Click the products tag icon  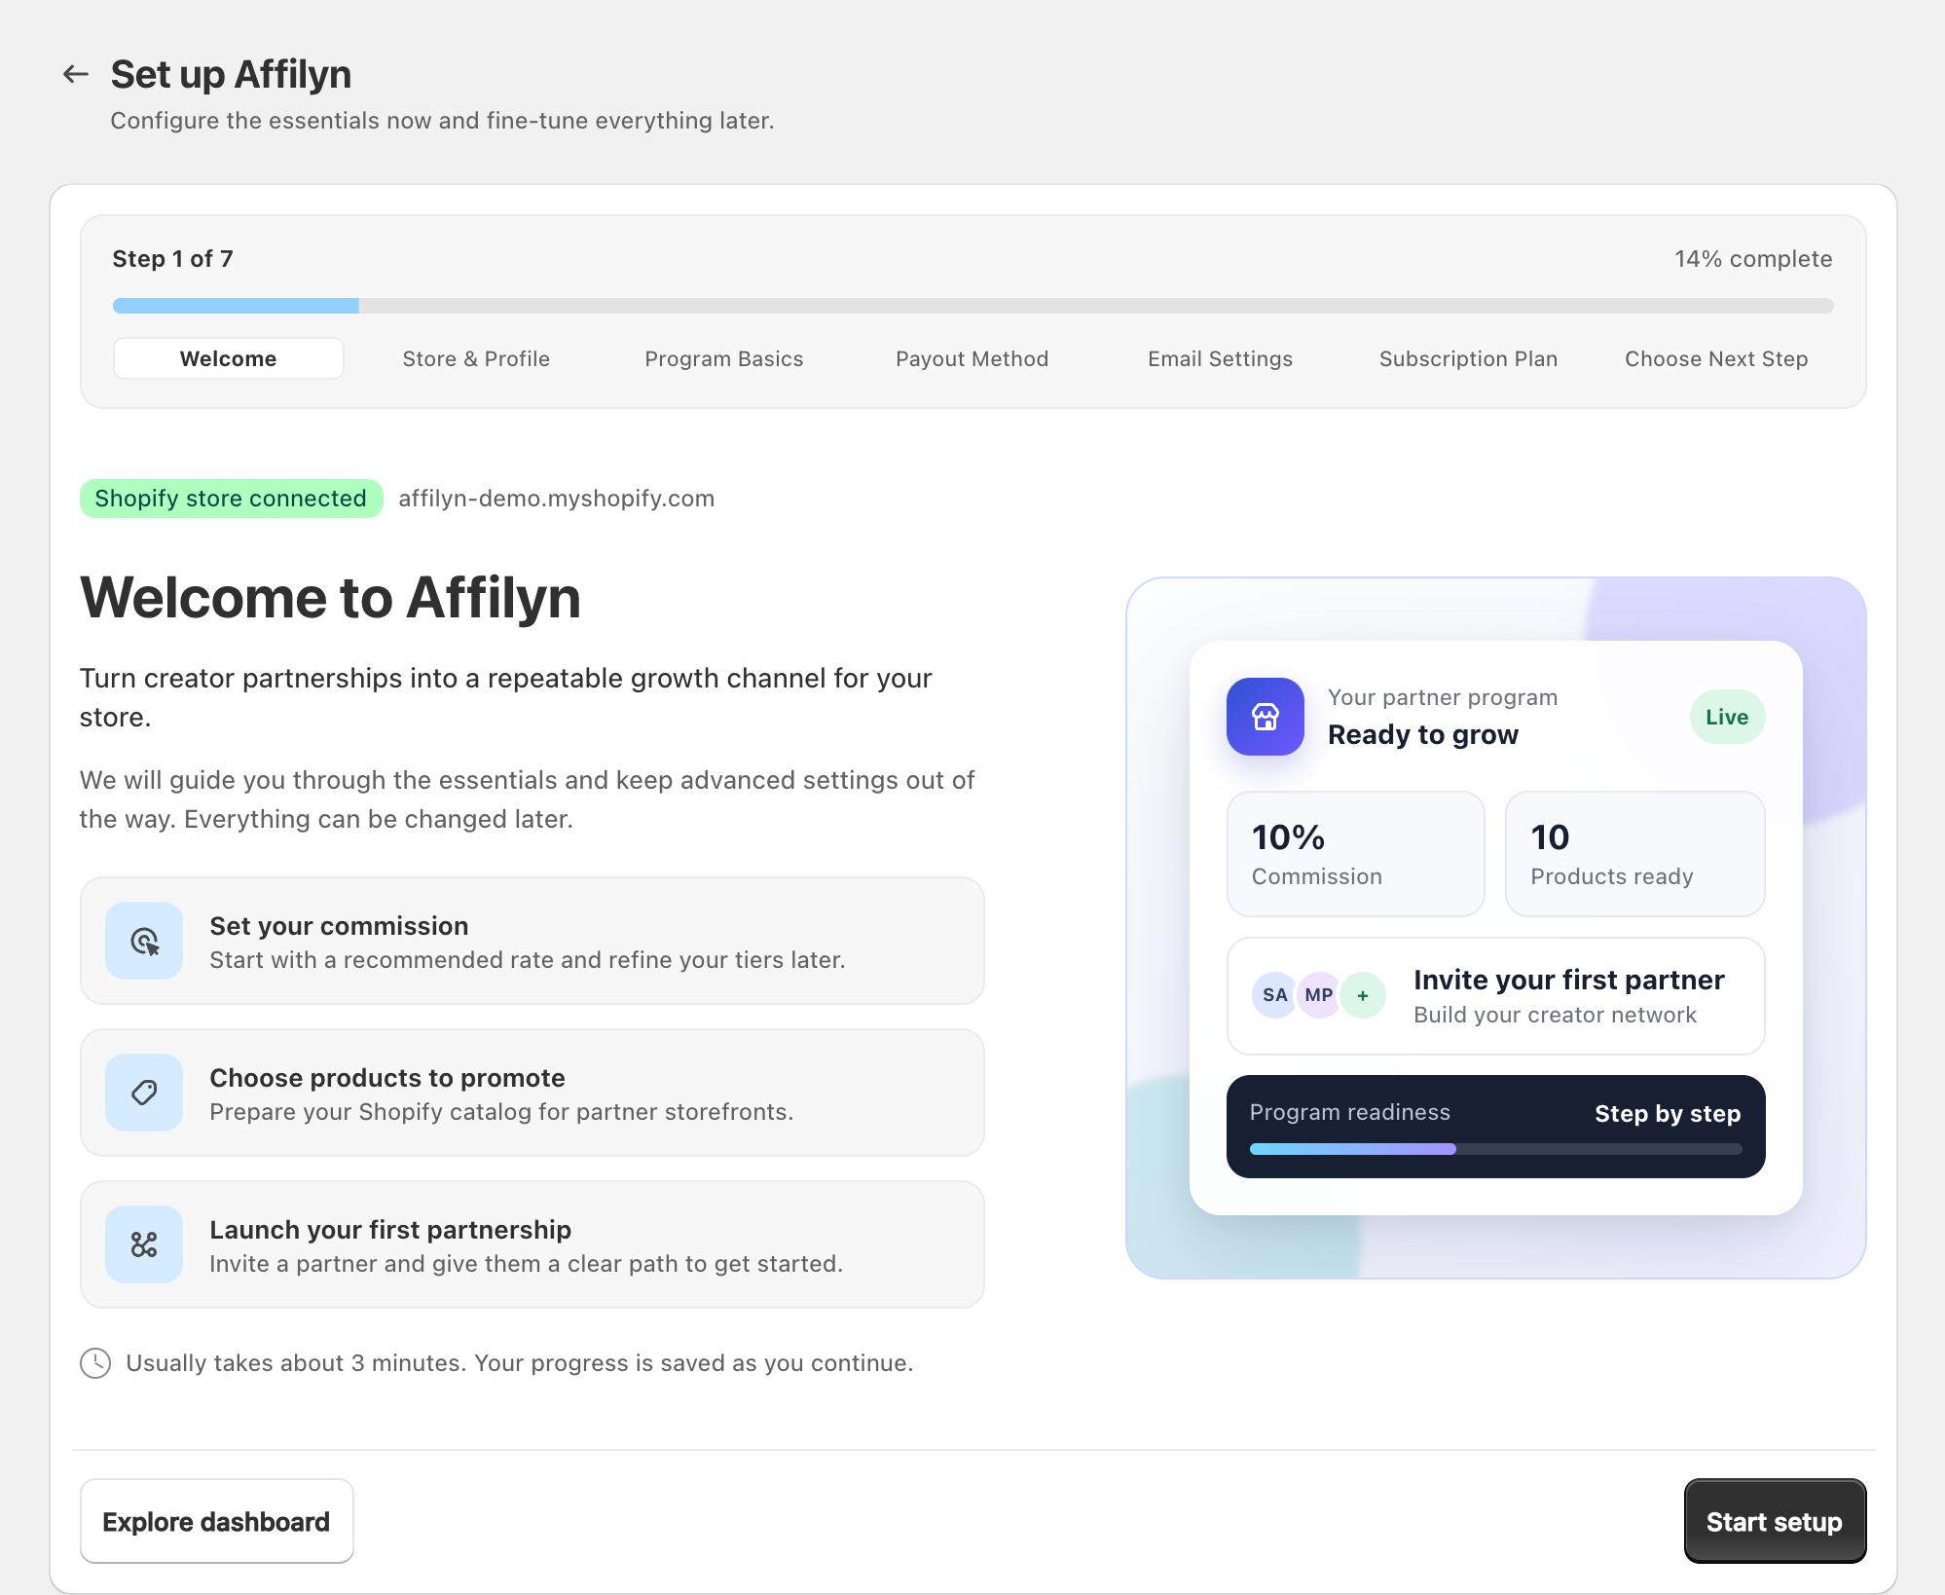tap(144, 1093)
